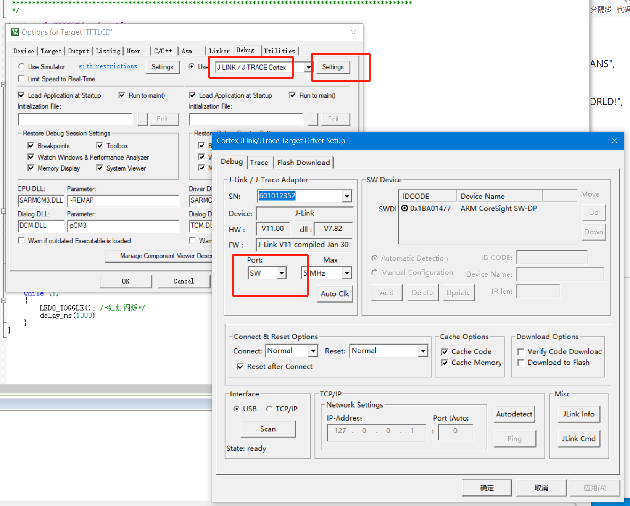Click the Autodetect button
630x506 pixels.
click(x=514, y=414)
